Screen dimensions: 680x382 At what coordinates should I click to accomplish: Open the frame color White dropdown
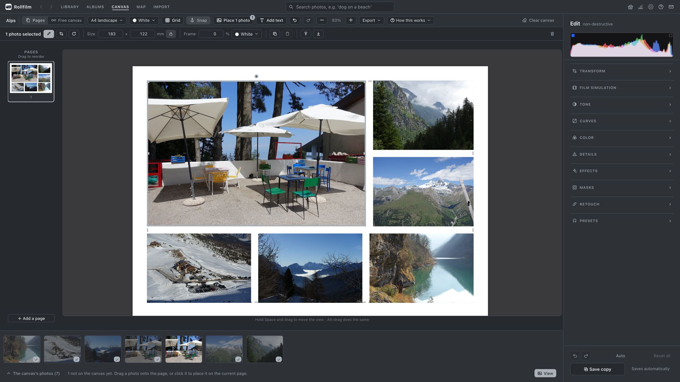coord(247,34)
